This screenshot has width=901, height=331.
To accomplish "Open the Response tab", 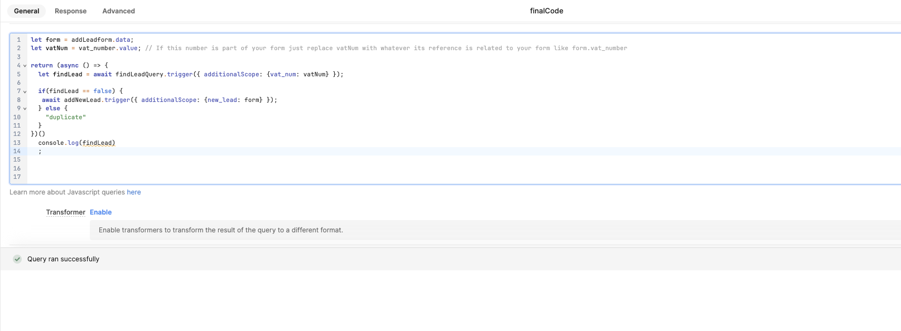I will (71, 11).
